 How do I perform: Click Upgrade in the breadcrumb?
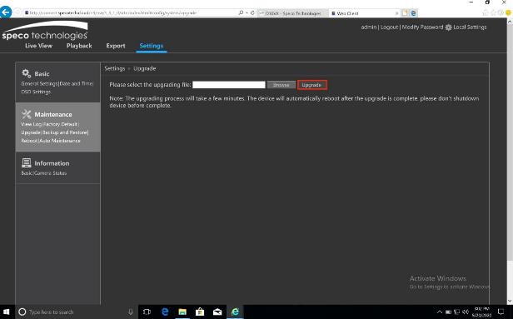pyautogui.click(x=145, y=68)
